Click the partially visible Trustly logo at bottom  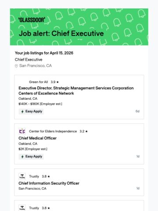tap(22, 208)
